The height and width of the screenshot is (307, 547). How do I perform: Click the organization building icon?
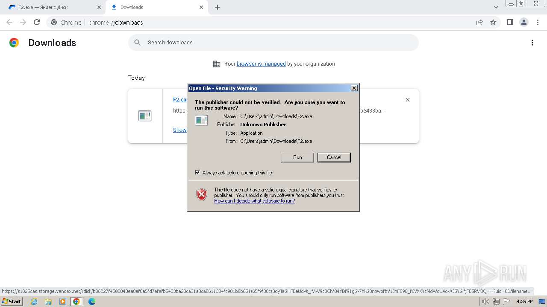point(217,64)
